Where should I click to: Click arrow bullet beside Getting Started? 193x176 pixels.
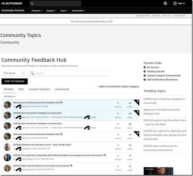(145, 71)
